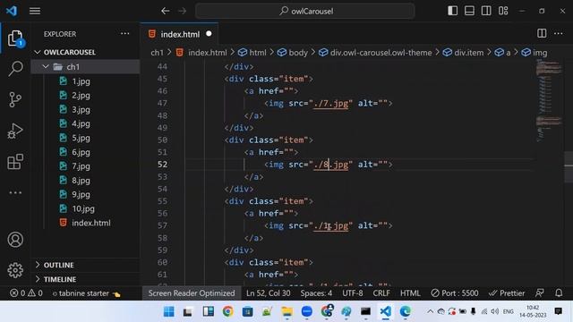
Task: Select index.html in the Explorer tree
Action: tap(91, 223)
